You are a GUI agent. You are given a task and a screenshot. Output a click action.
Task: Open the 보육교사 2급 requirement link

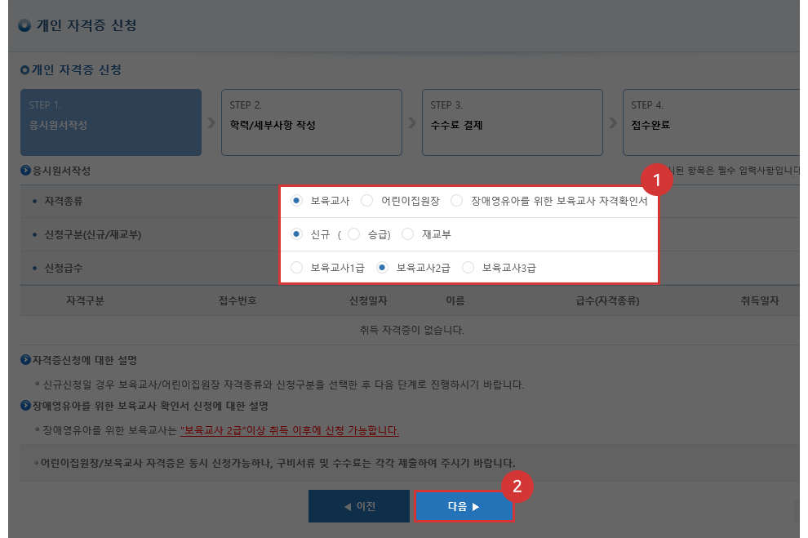click(289, 430)
